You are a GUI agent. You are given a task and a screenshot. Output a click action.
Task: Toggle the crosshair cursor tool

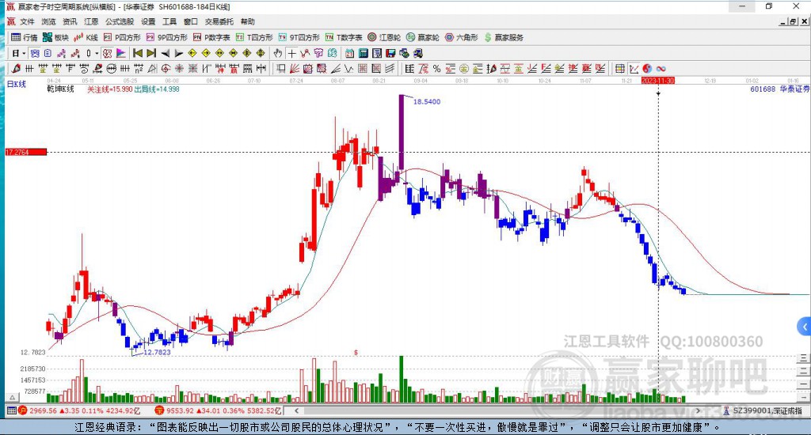(x=291, y=53)
